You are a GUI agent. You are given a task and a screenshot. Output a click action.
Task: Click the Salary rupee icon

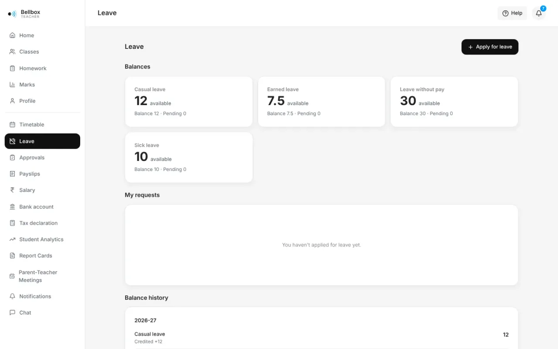point(12,190)
